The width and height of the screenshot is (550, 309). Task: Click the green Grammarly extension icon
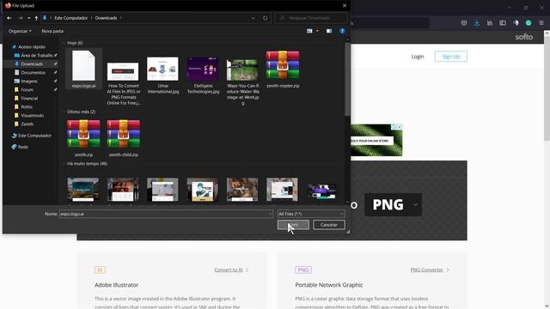point(529,23)
